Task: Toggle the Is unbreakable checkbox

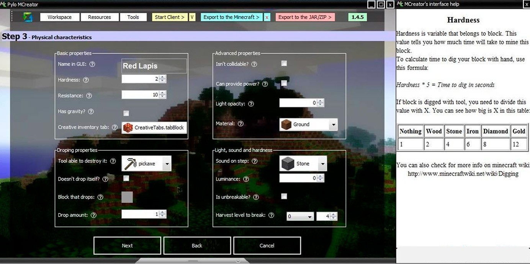Action: click(x=284, y=196)
